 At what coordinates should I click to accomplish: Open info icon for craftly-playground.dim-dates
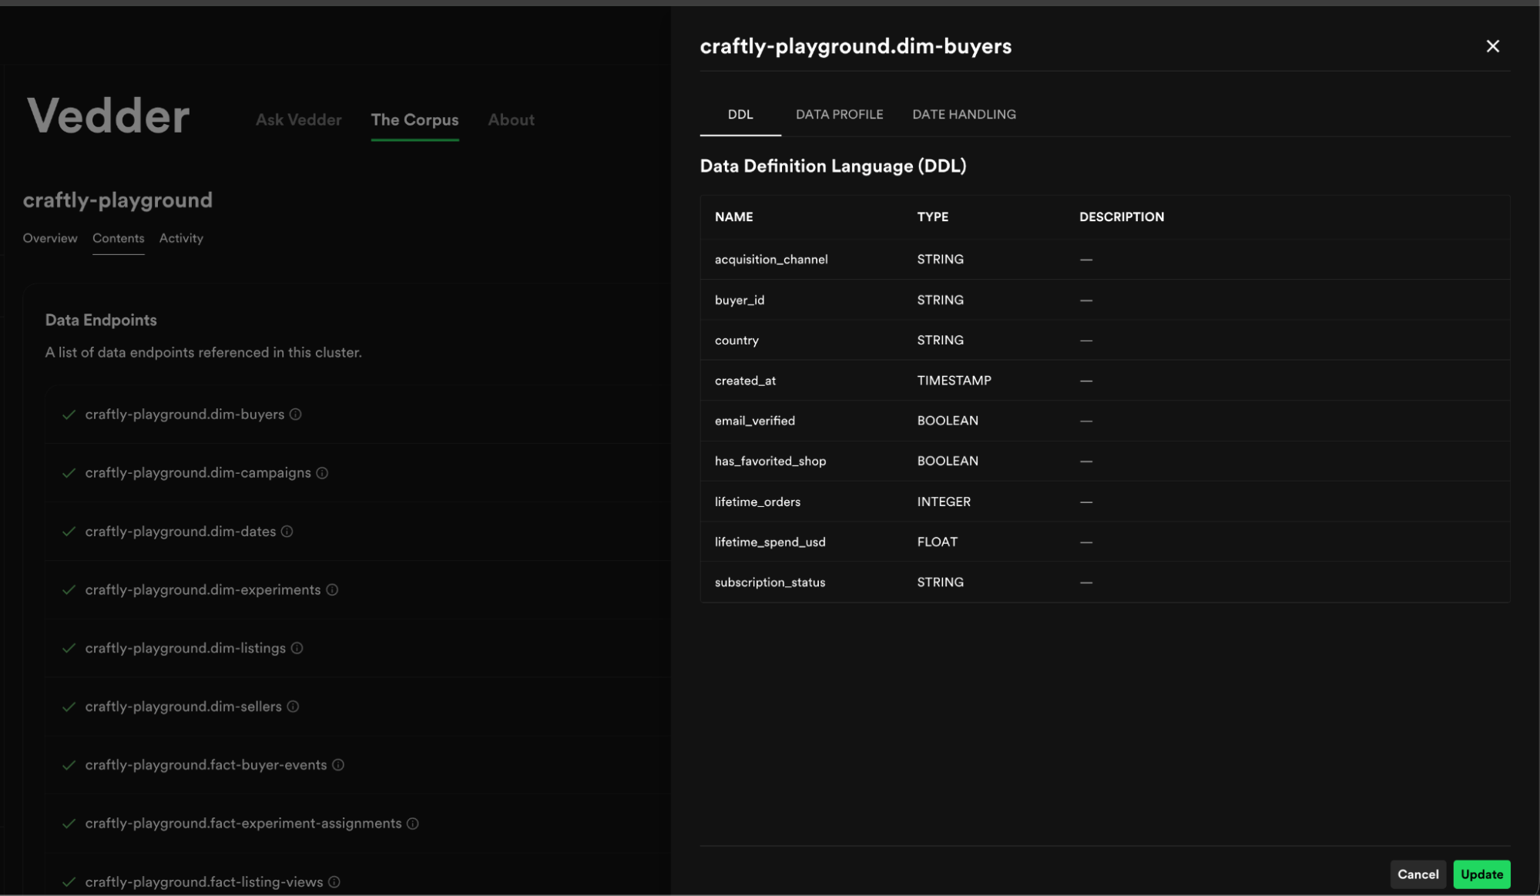click(x=287, y=532)
